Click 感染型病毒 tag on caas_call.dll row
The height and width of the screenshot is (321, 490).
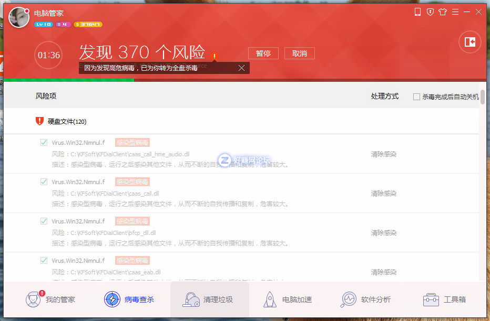click(132, 181)
